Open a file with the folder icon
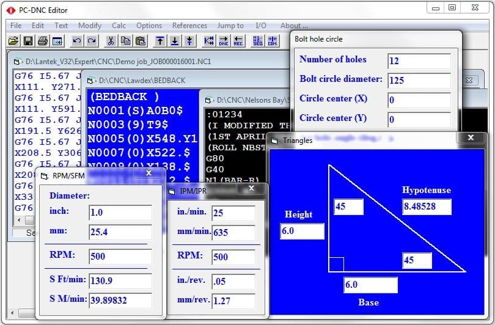The height and width of the screenshot is (325, 495). [13, 41]
